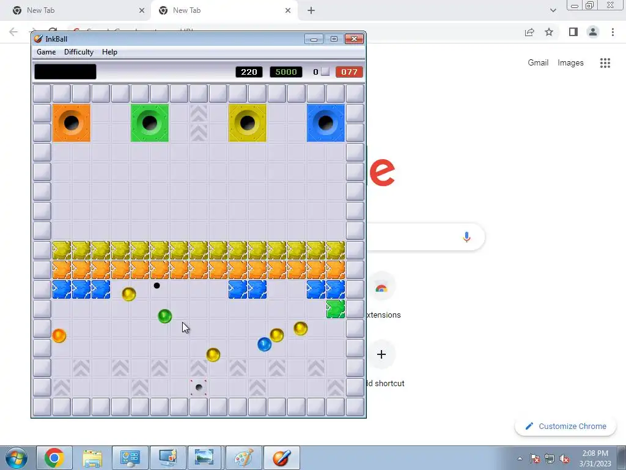Start voice search with microphone icon
This screenshot has height=470, width=626.
tap(466, 237)
